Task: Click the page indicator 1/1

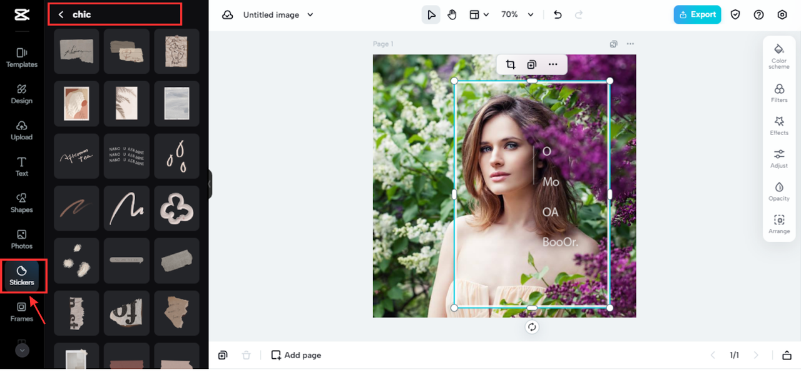Action: coord(734,355)
